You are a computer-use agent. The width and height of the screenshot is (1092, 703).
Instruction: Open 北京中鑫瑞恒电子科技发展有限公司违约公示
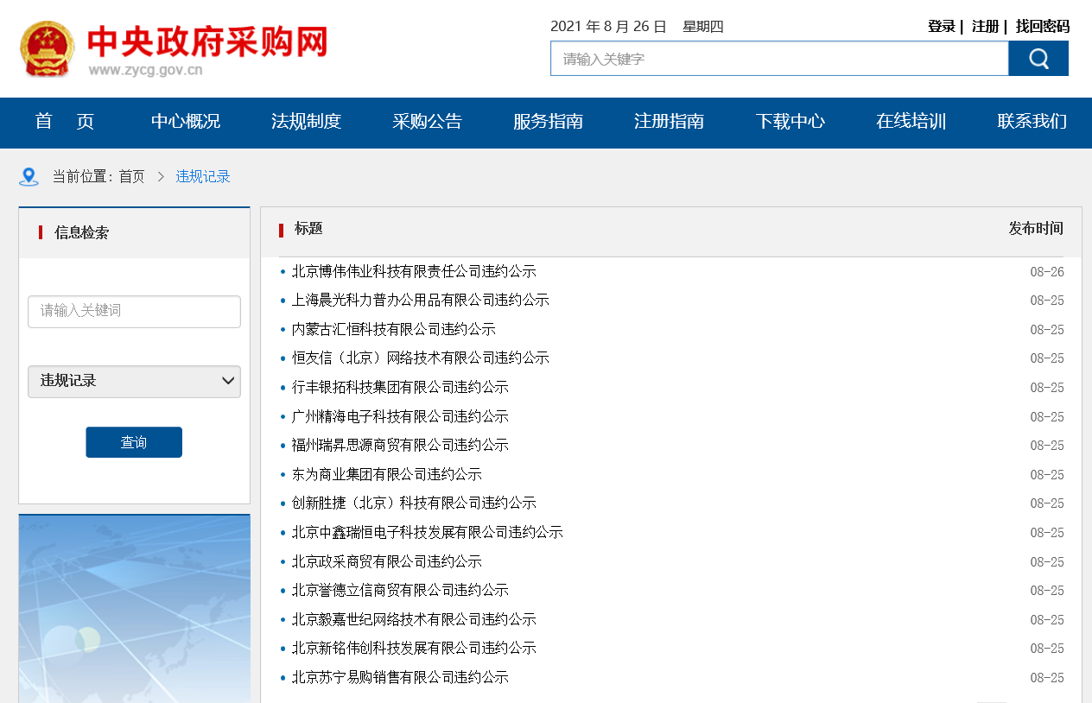428,533
